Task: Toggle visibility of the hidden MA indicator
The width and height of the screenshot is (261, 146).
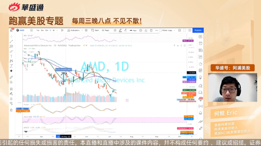Action: click(29, 55)
